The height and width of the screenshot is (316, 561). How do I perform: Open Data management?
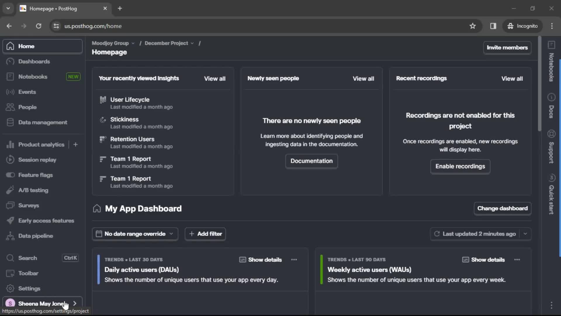[x=42, y=122]
